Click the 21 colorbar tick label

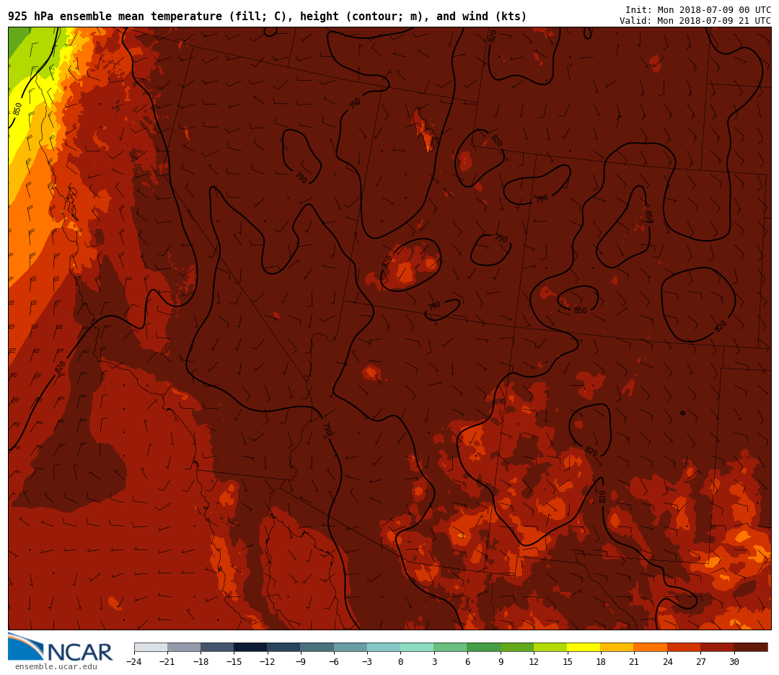click(634, 661)
